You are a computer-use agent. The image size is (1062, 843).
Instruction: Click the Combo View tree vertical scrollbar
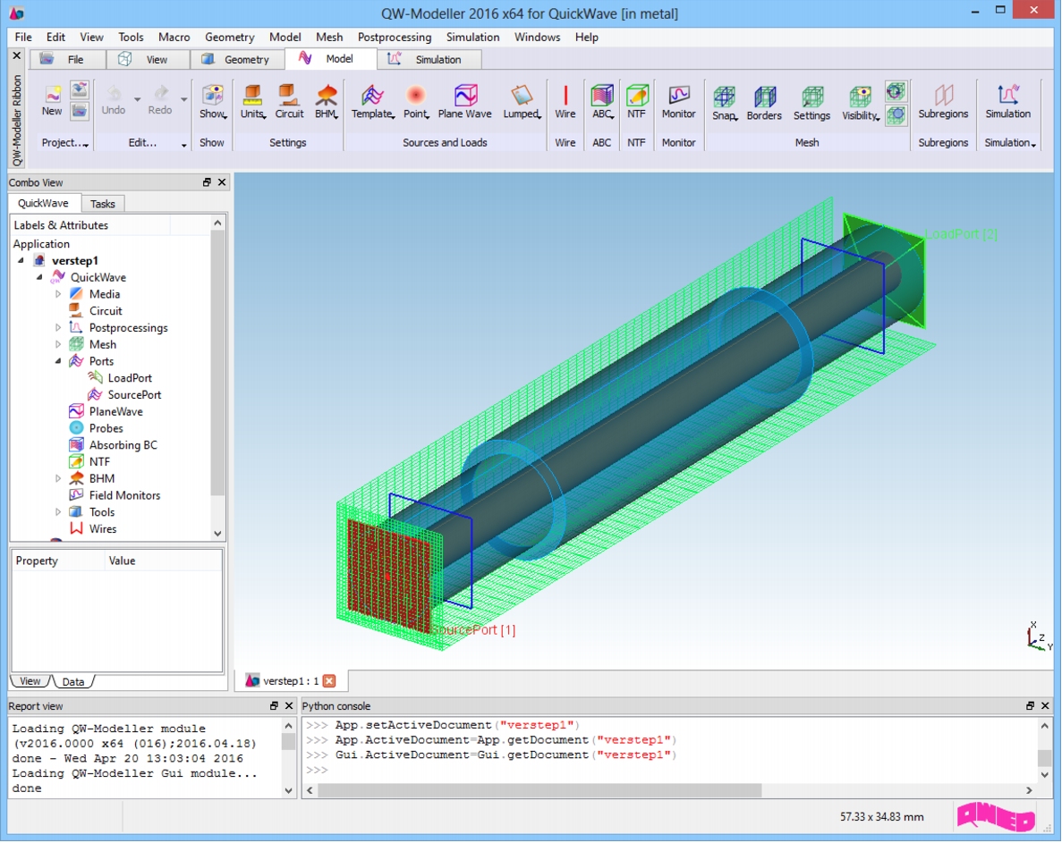217,362
